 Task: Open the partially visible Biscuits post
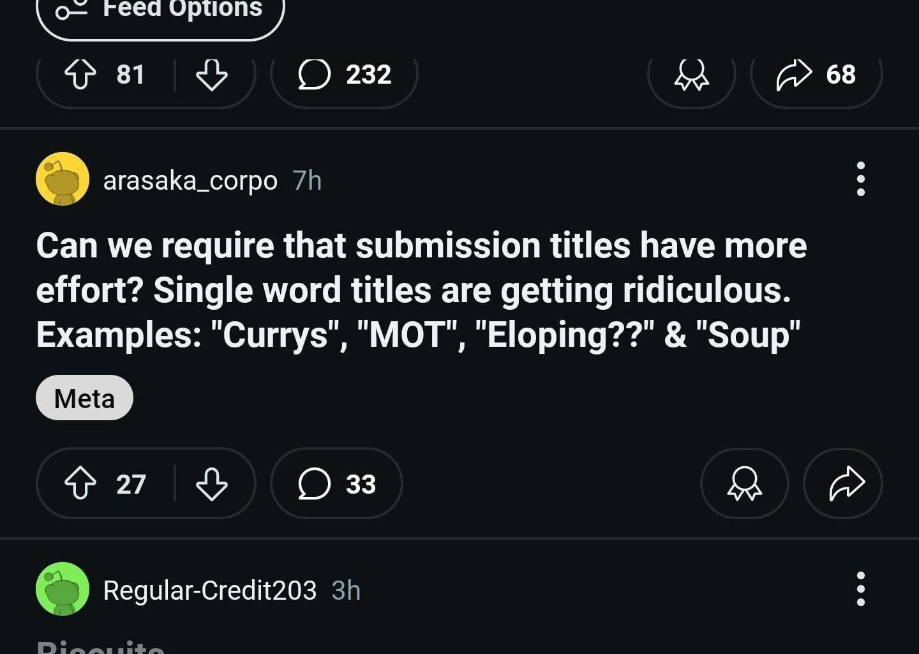click(x=101, y=646)
